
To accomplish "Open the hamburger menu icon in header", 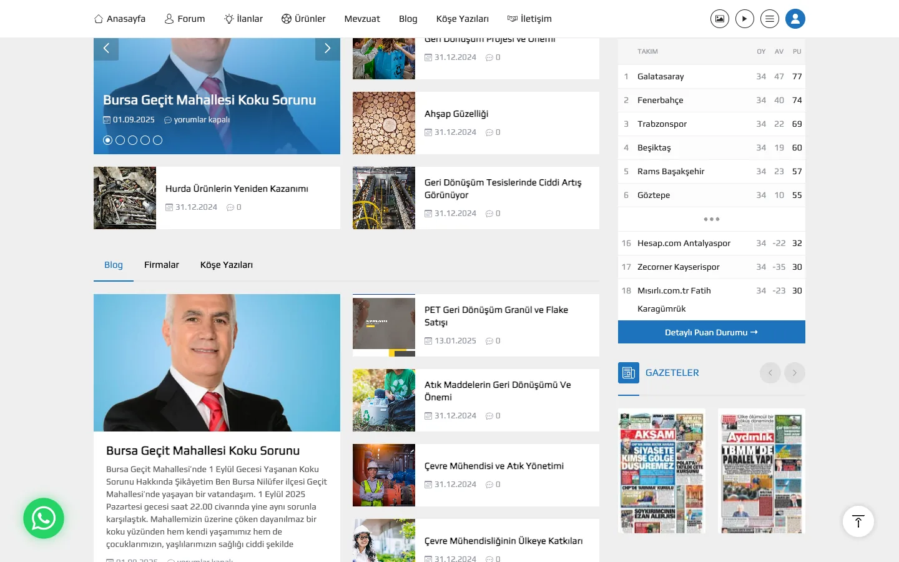I will (770, 19).
